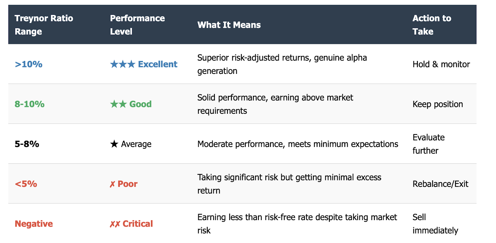Click the single star Average icon

pyautogui.click(x=114, y=144)
